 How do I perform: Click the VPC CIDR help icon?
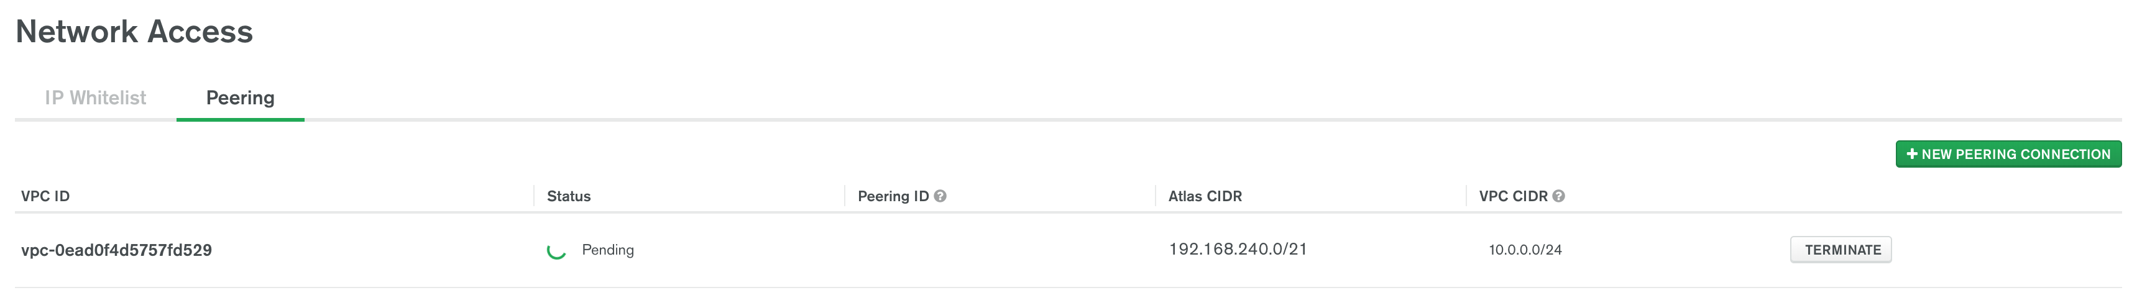click(x=1558, y=196)
